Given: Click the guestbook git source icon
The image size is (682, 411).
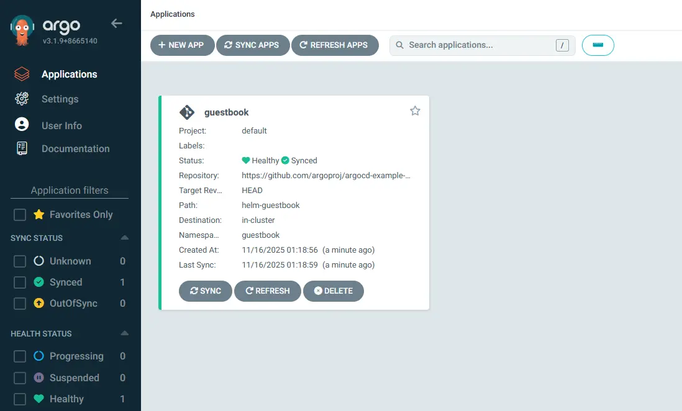Looking at the screenshot, I should pos(187,112).
